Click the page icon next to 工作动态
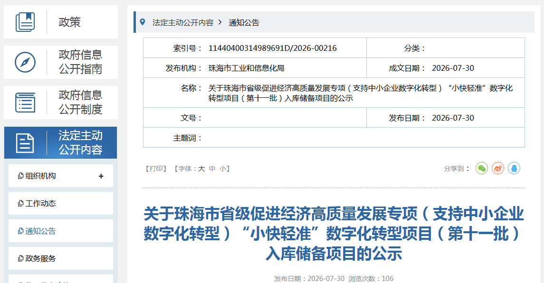This screenshot has height=283, width=544. (21, 203)
